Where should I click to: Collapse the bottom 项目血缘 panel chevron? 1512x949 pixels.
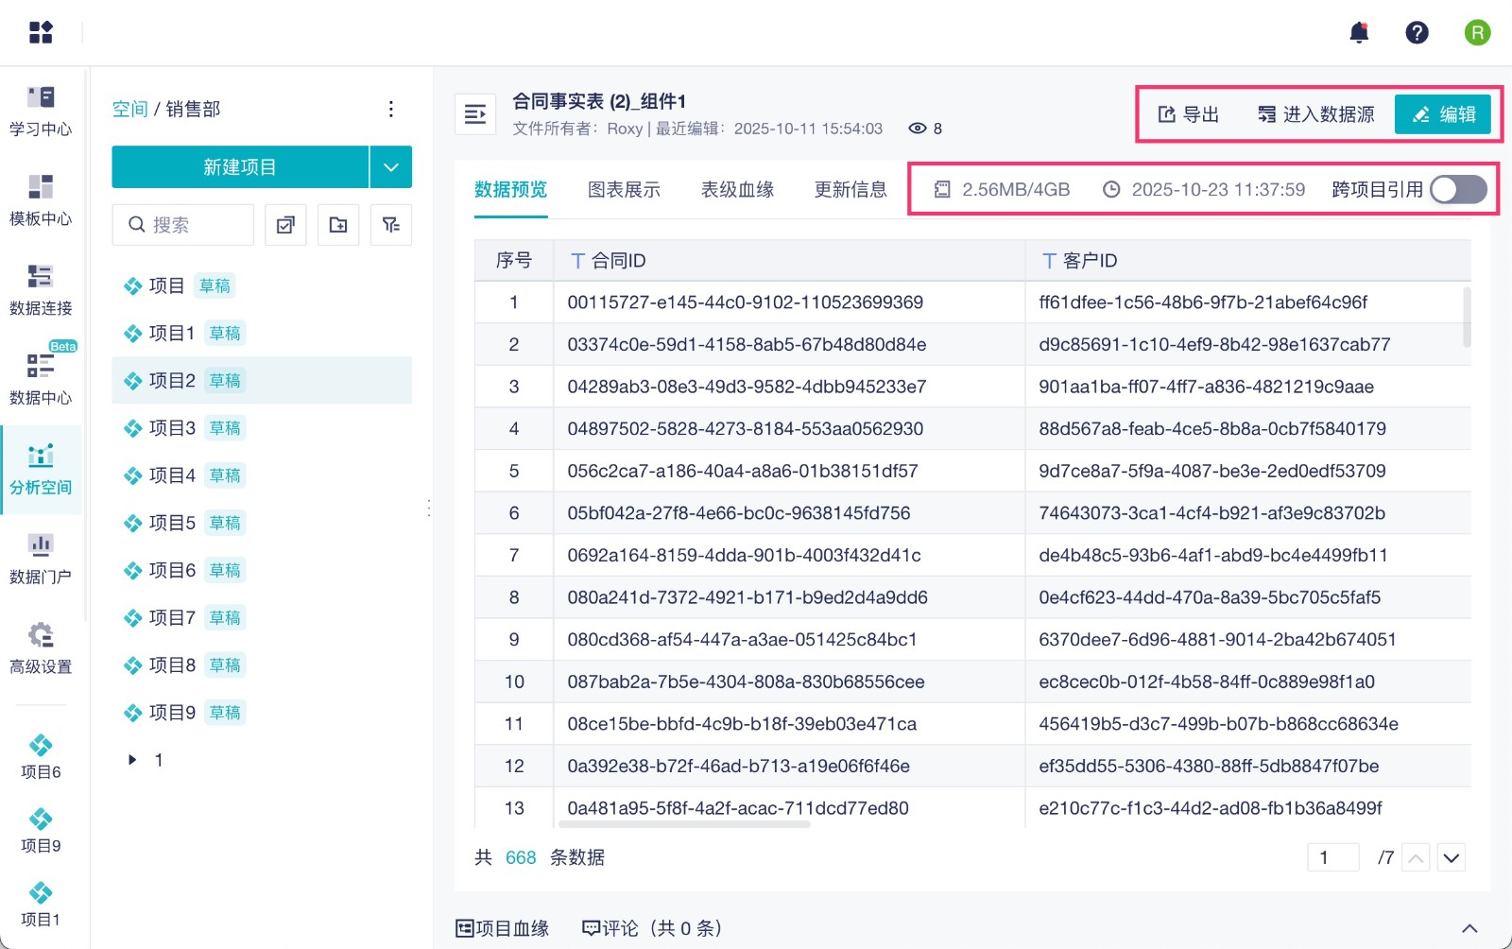1469,928
